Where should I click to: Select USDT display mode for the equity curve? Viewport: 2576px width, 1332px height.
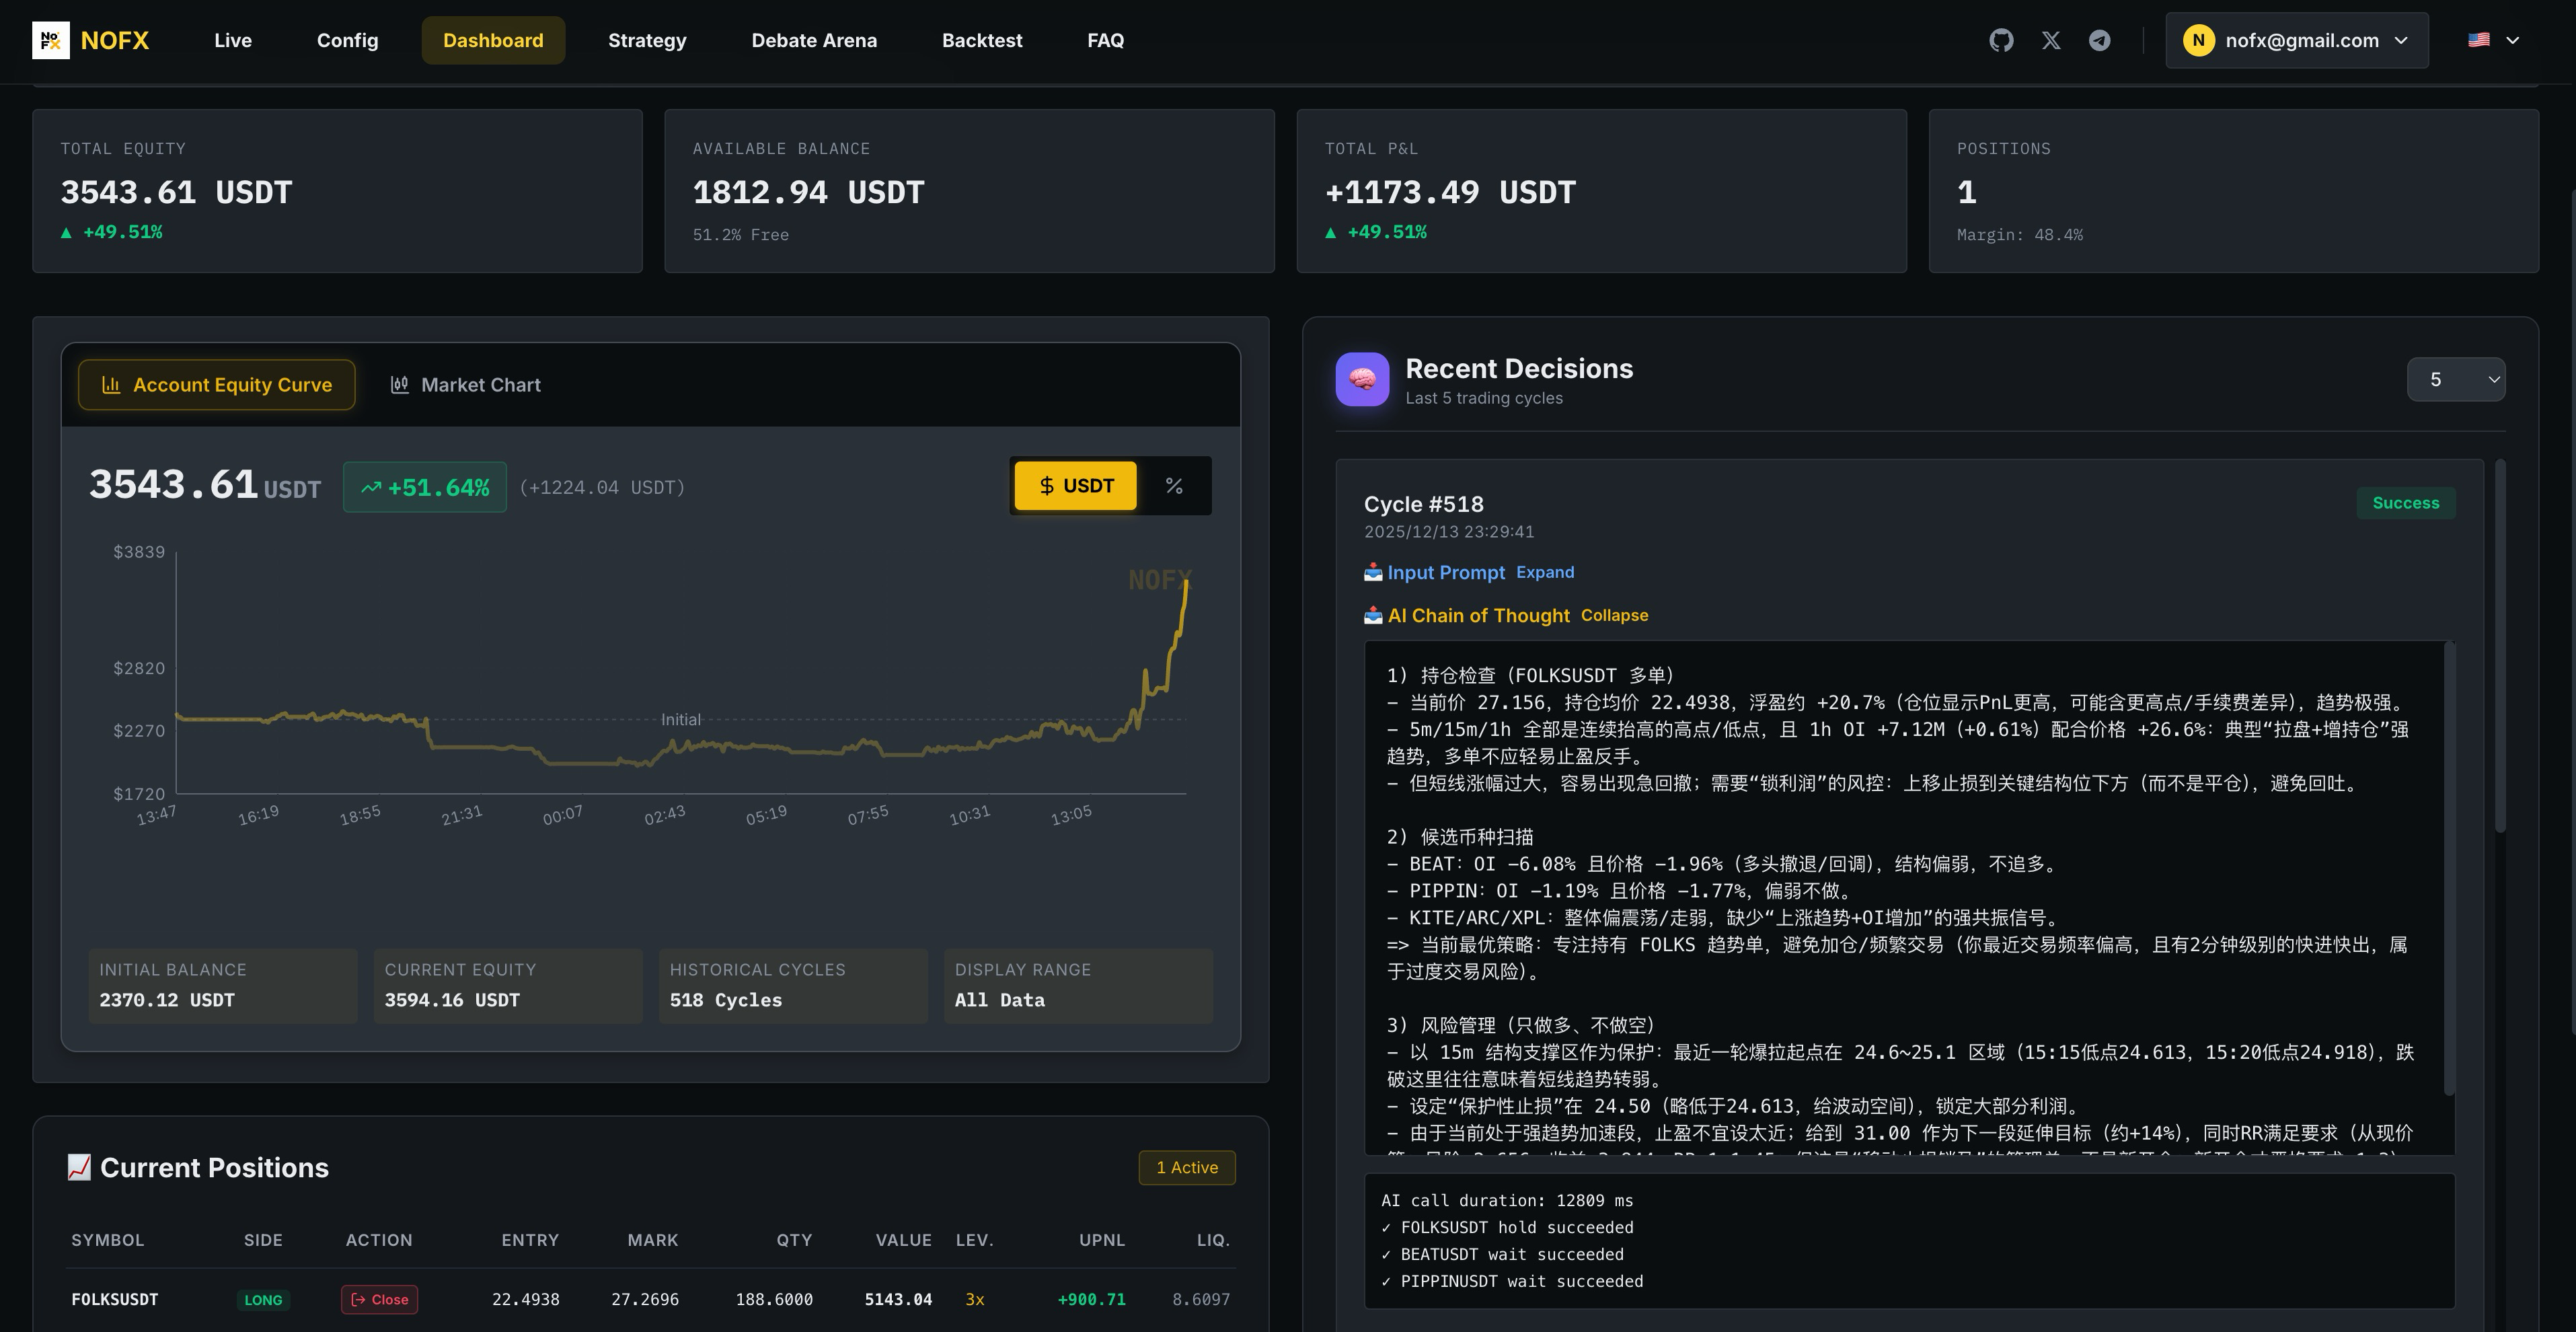point(1075,486)
